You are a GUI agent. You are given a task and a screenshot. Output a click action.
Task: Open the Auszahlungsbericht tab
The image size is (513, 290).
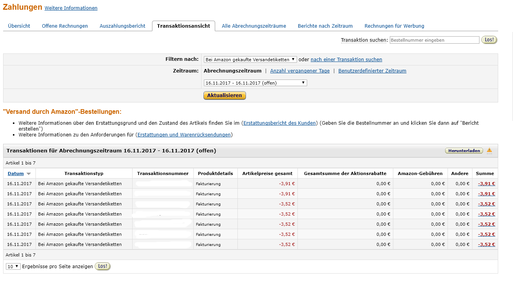[x=122, y=26]
